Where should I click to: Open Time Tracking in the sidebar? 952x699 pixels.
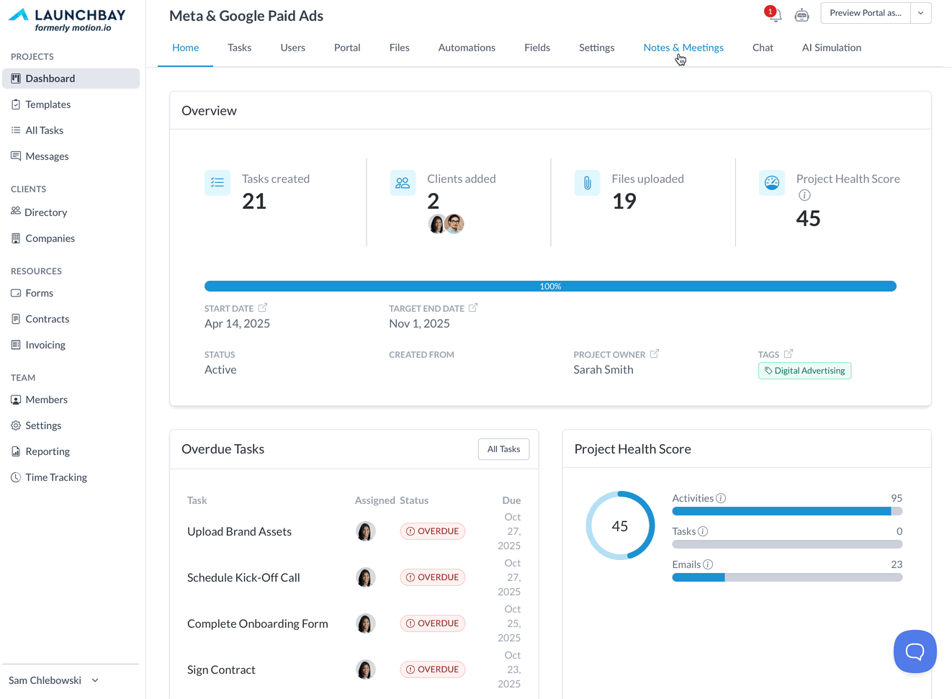tap(56, 477)
